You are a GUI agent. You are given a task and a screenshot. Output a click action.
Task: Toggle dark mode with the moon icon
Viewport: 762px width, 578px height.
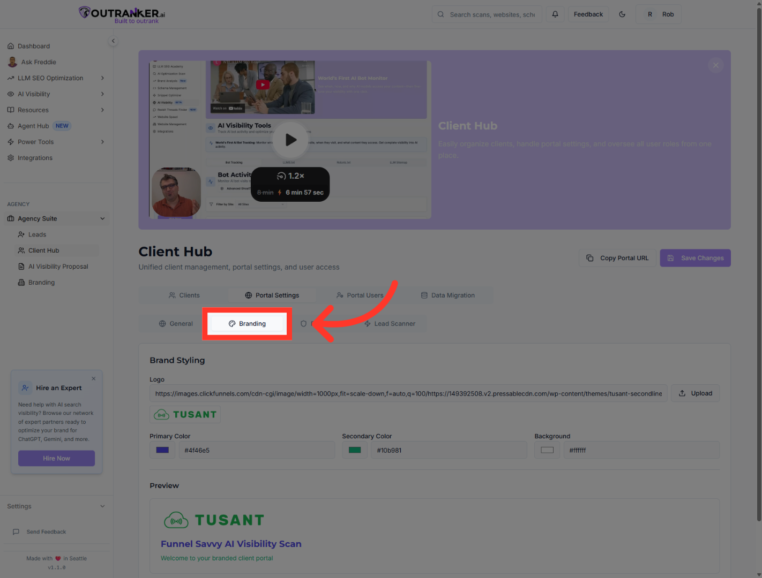point(622,14)
